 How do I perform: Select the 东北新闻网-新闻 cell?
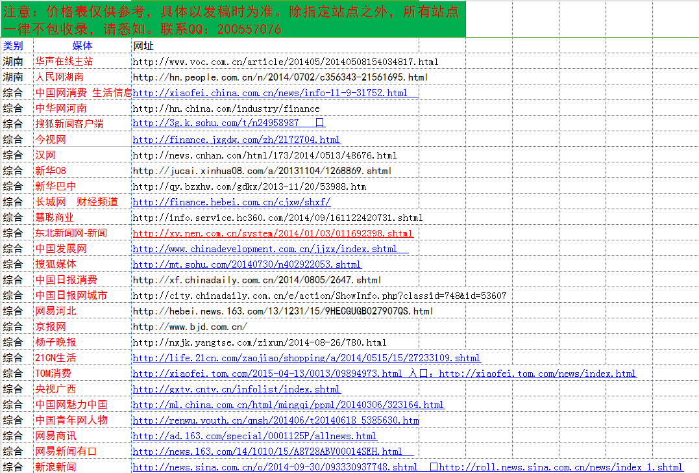point(82,233)
